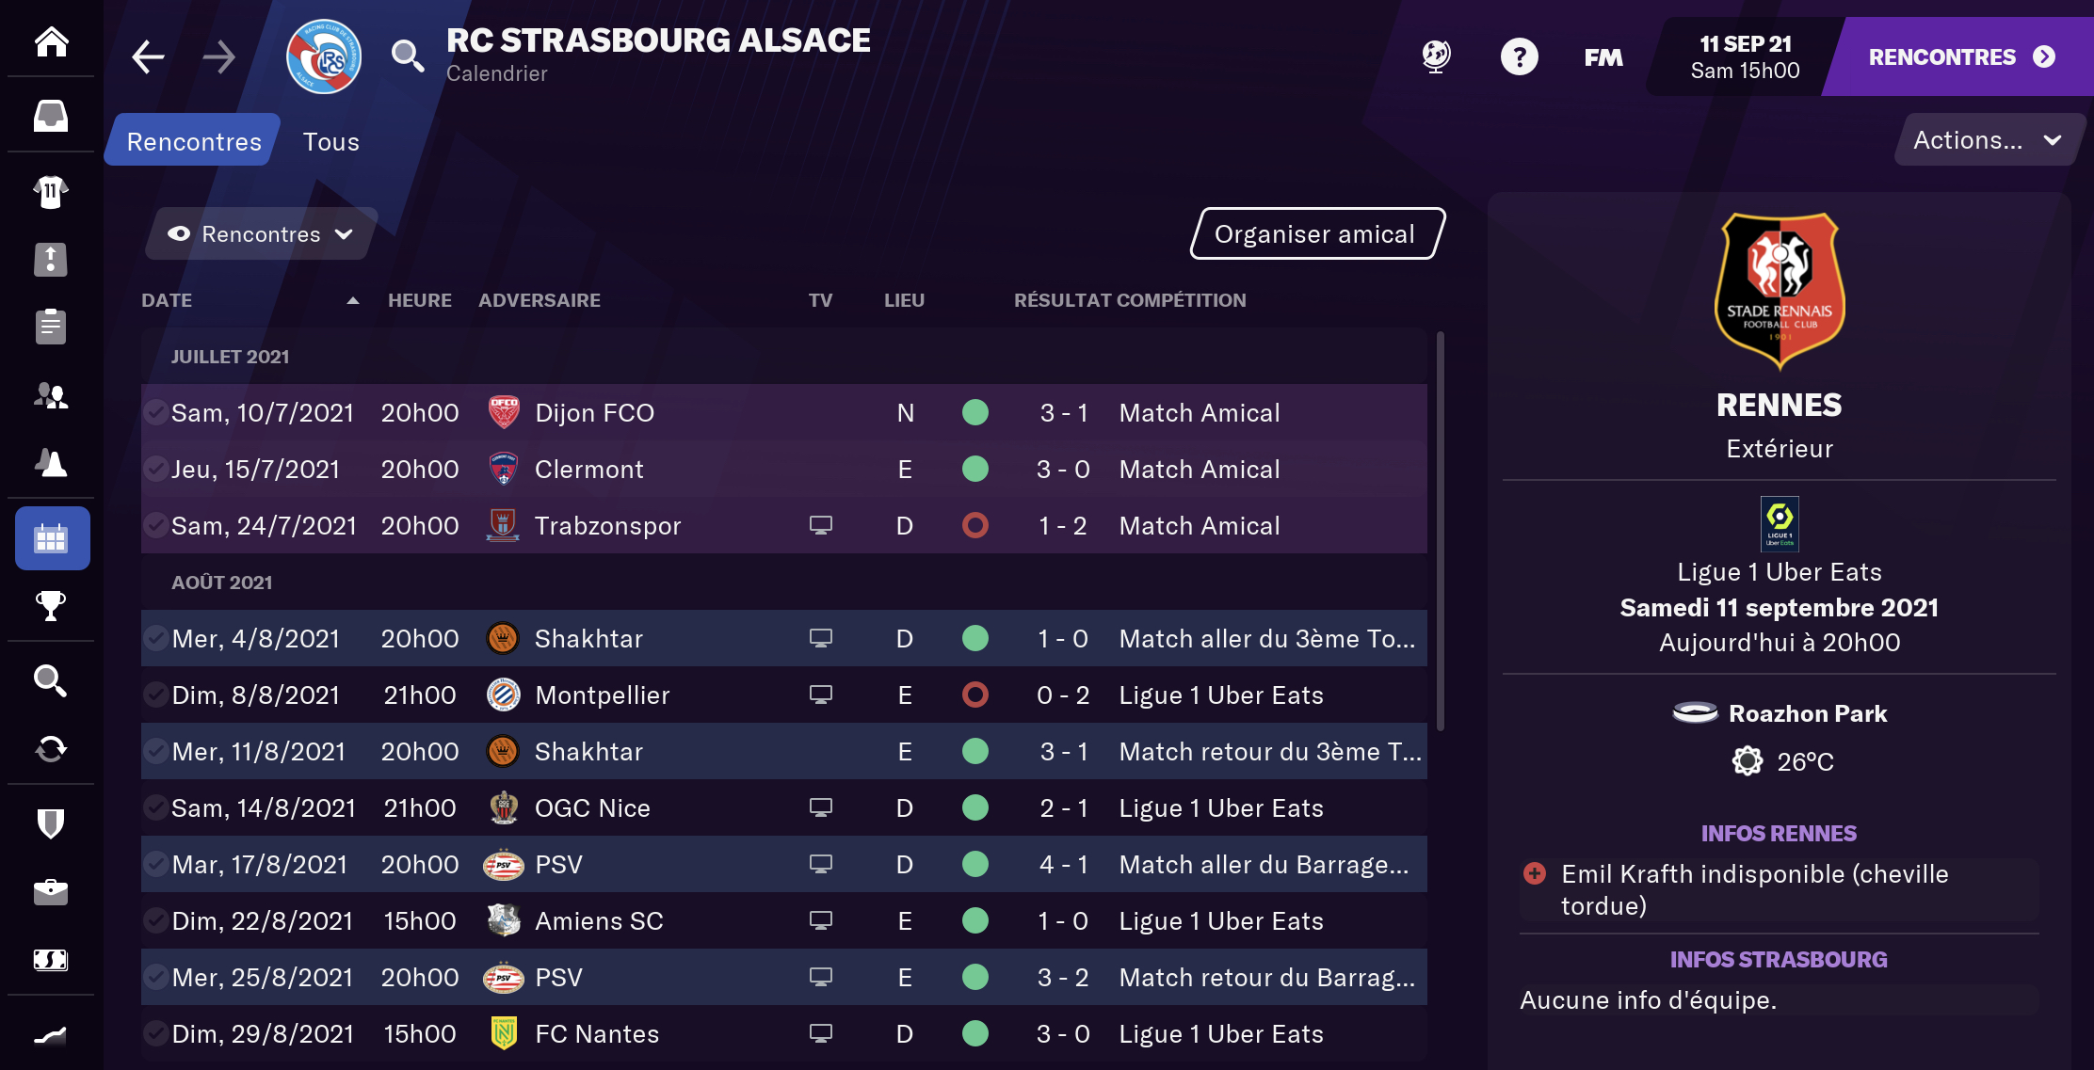The image size is (2094, 1070).
Task: Click the home icon in sidebar
Action: tap(51, 42)
